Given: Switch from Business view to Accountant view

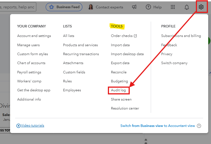Looking at the screenshot, I should pyautogui.click(x=157, y=126).
